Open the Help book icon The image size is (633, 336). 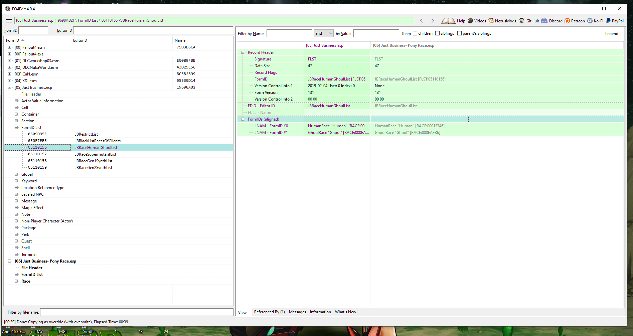click(x=448, y=21)
